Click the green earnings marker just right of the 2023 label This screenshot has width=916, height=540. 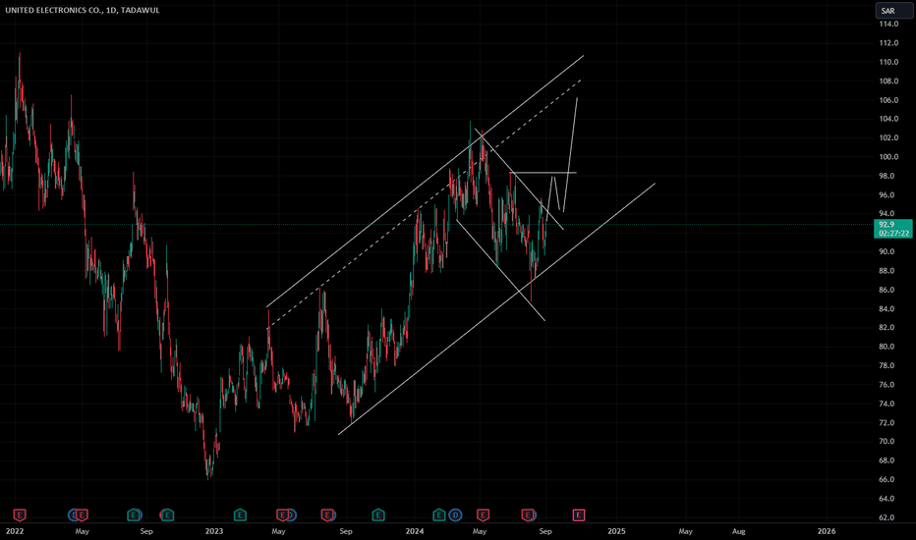tap(240, 514)
